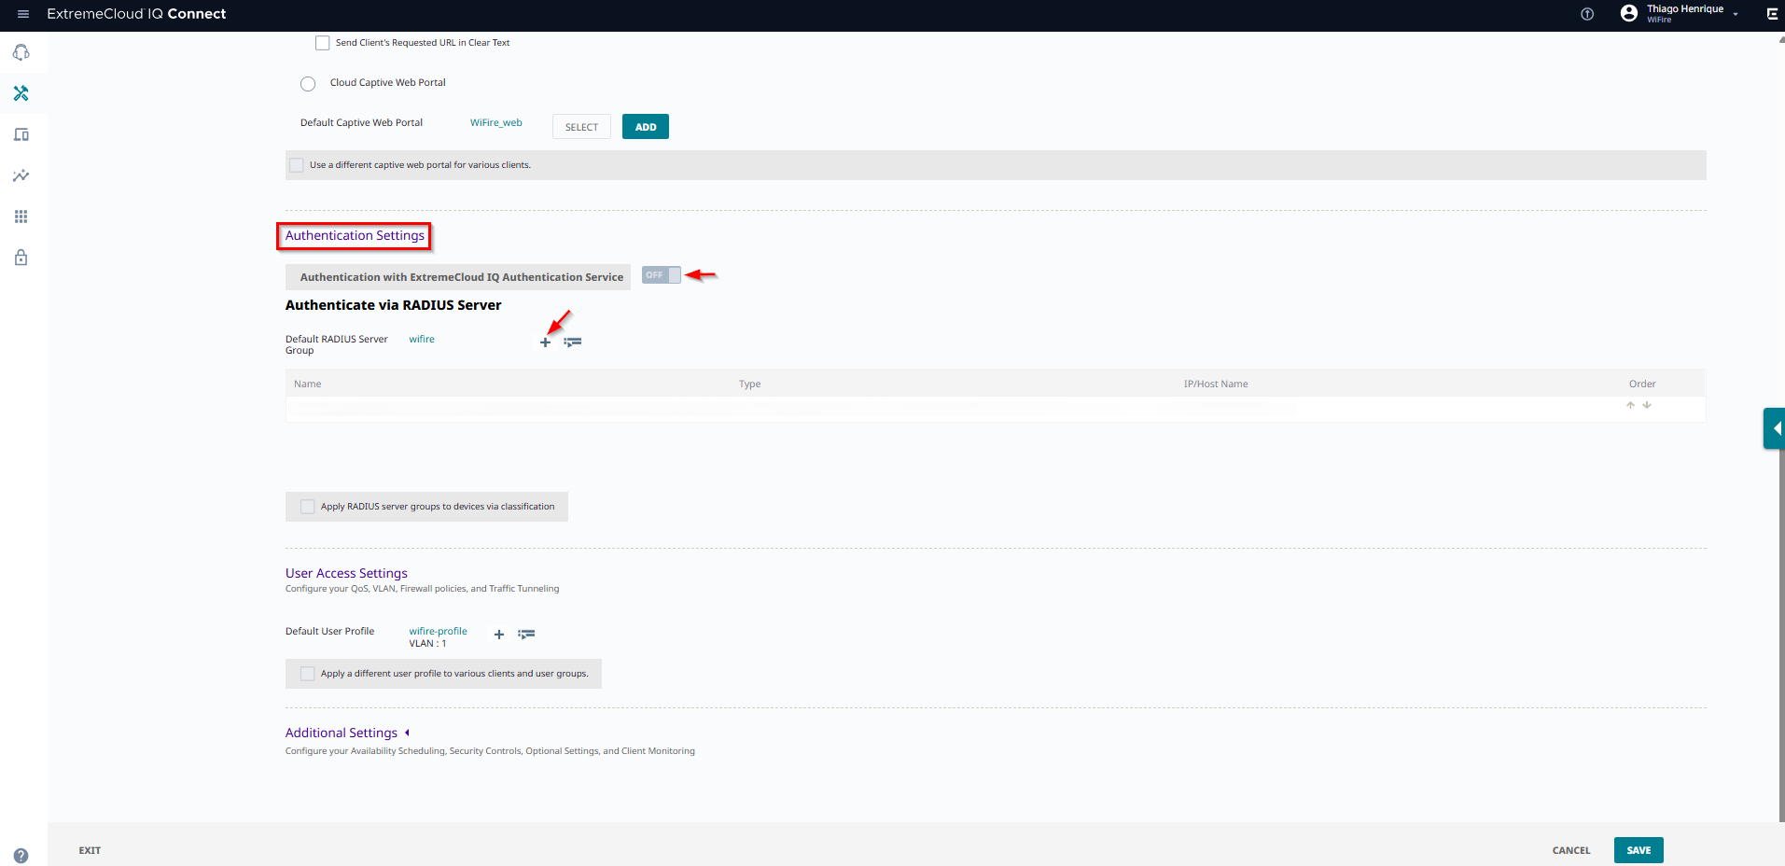
Task: Select user profile from list icon
Action: [x=526, y=635]
